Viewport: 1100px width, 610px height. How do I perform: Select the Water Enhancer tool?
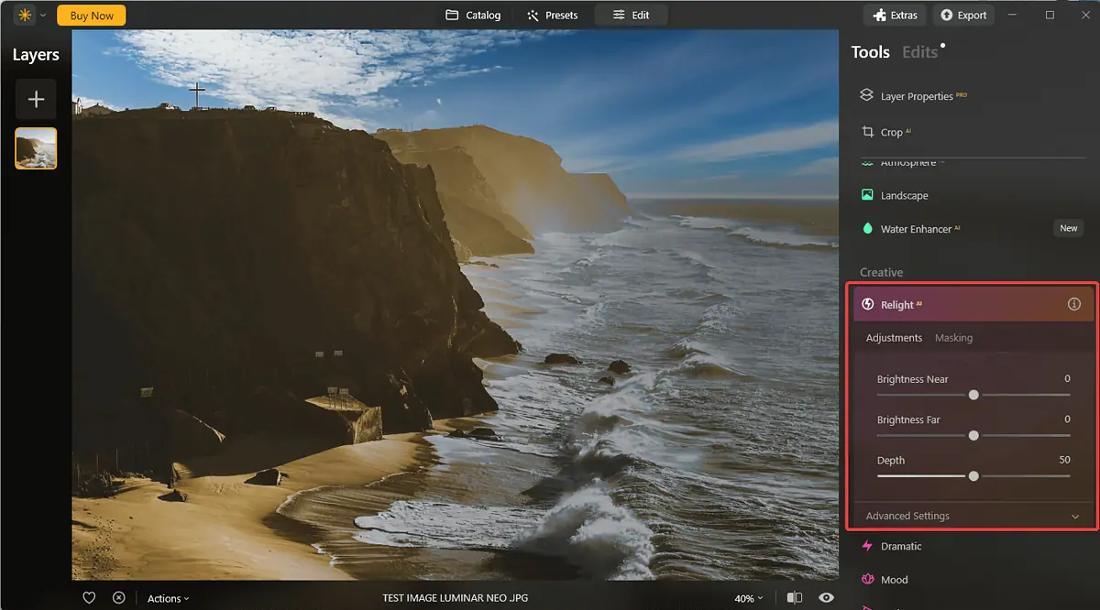[x=916, y=229]
